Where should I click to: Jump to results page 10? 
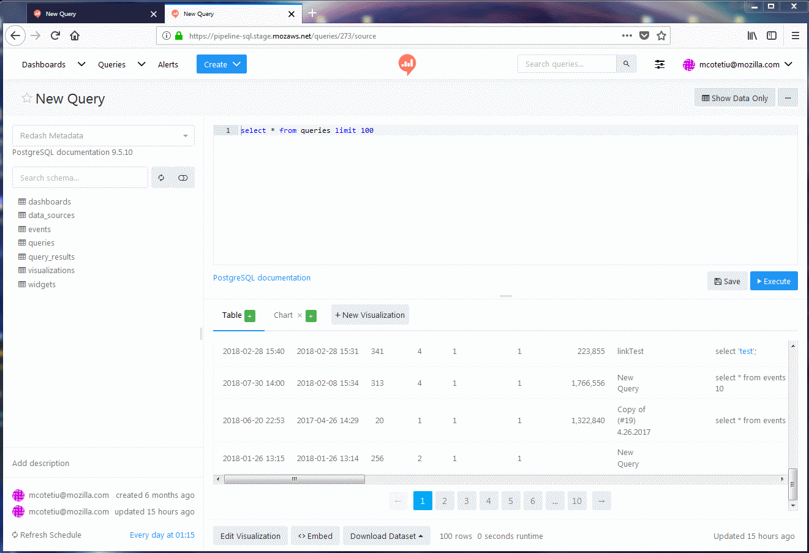click(577, 500)
